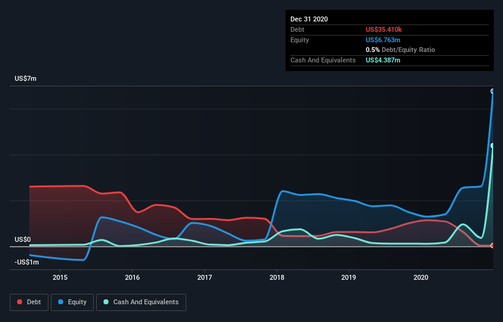Image resolution: width=503 pixels, height=322 pixels.
Task: Click the Debt row label in tooltip
Action: point(297,29)
